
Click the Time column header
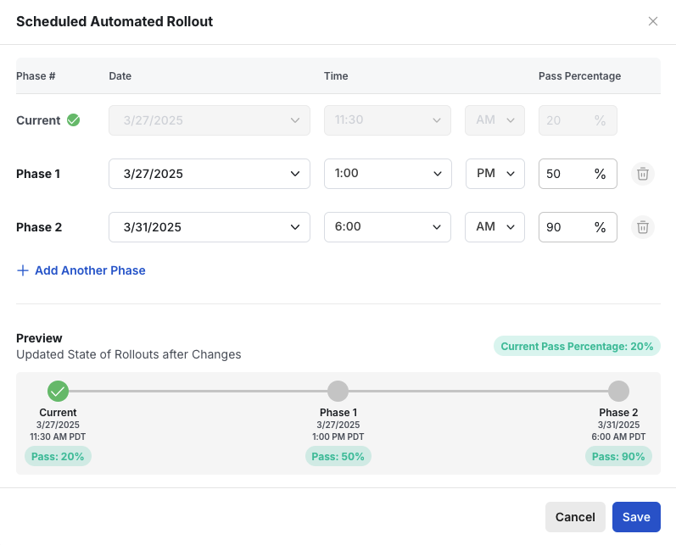click(x=336, y=75)
